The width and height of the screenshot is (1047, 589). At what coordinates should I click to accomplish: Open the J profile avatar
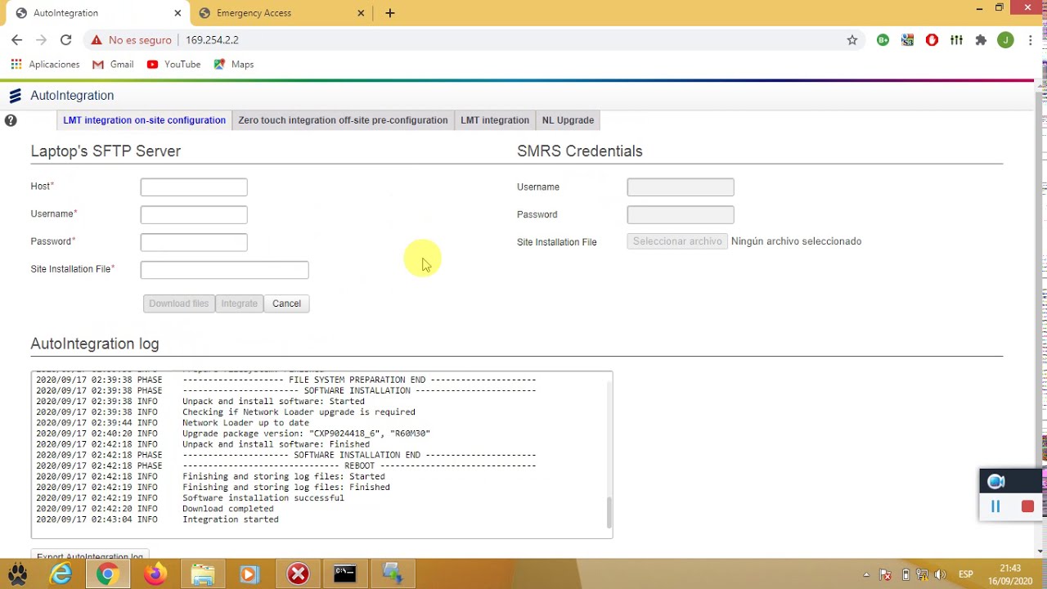[x=1005, y=39]
